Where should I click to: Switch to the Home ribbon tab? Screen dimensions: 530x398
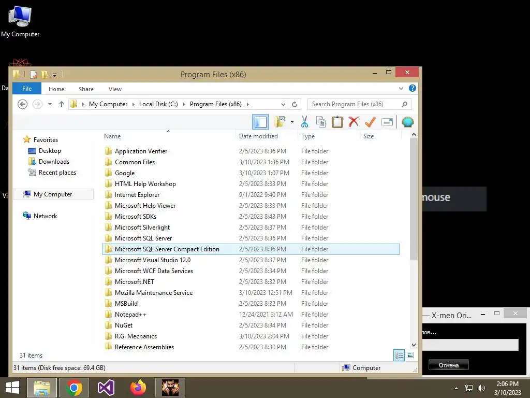pos(56,89)
